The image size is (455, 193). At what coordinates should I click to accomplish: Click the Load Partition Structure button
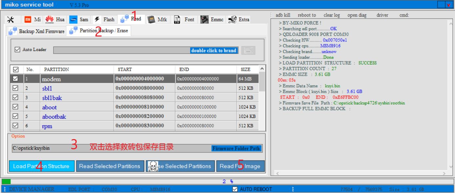click(41, 166)
